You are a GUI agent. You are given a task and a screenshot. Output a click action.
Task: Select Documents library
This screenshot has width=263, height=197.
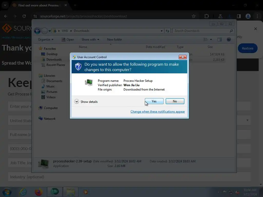[x=54, y=81]
